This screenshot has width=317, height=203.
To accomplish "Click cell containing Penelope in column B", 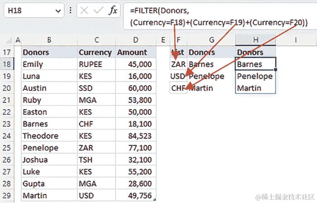I will click(x=49, y=148).
